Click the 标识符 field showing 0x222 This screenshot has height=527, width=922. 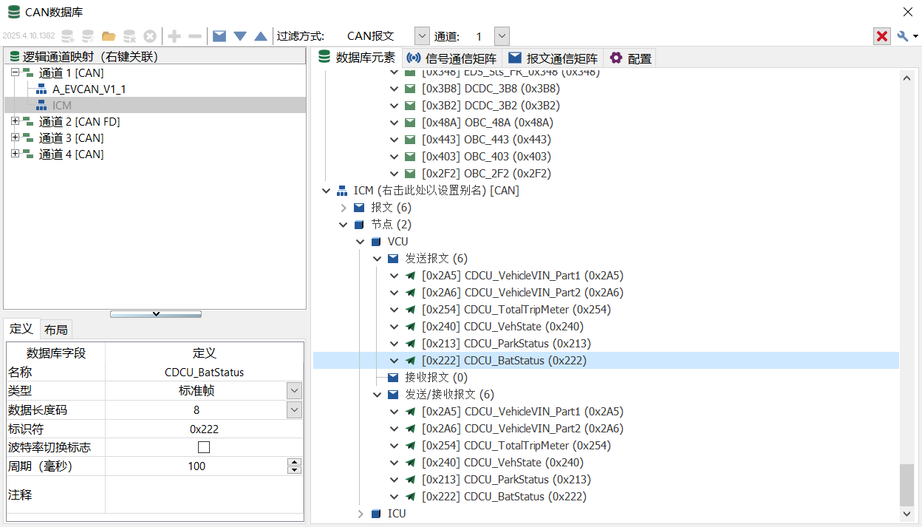click(205, 429)
